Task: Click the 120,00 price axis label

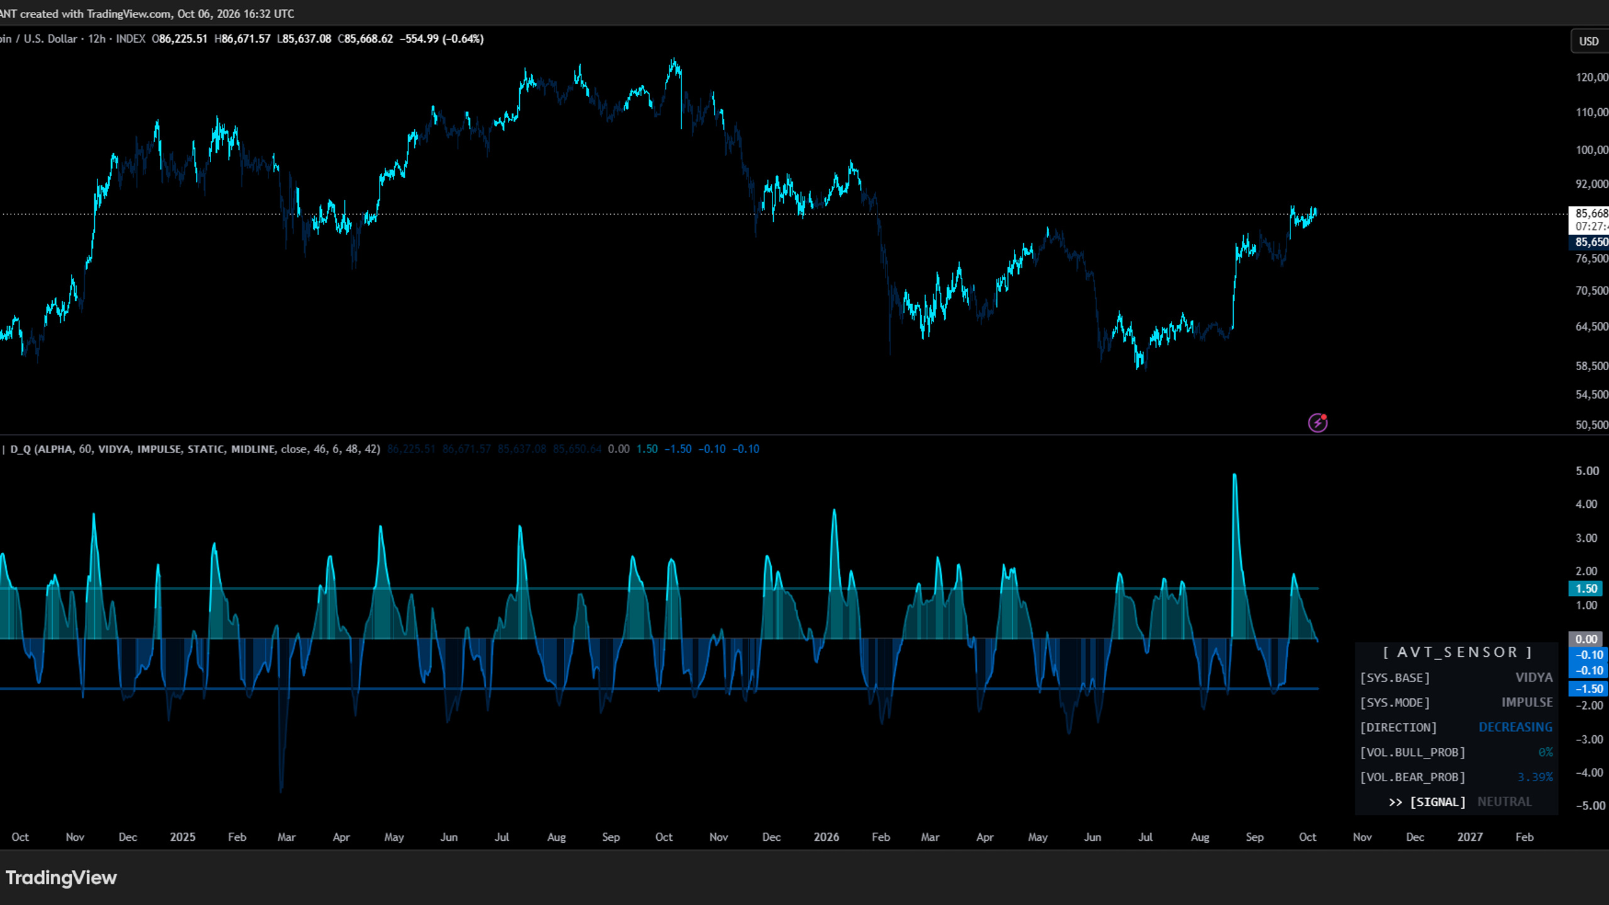Action: [x=1591, y=77]
